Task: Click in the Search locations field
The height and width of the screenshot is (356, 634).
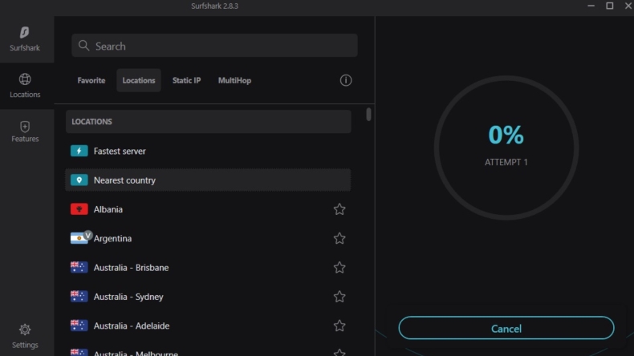Action: (214, 46)
